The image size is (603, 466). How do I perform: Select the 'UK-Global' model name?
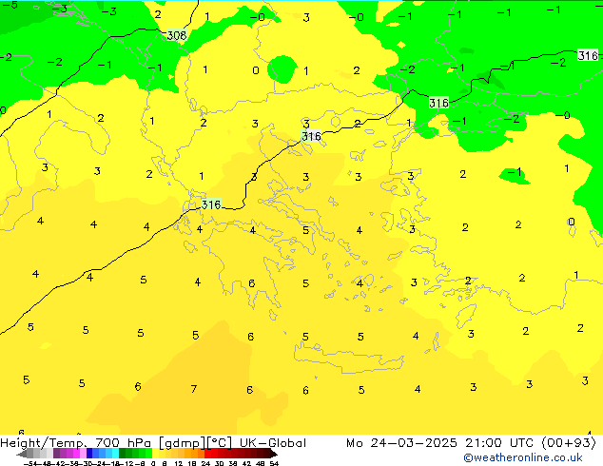point(273,443)
